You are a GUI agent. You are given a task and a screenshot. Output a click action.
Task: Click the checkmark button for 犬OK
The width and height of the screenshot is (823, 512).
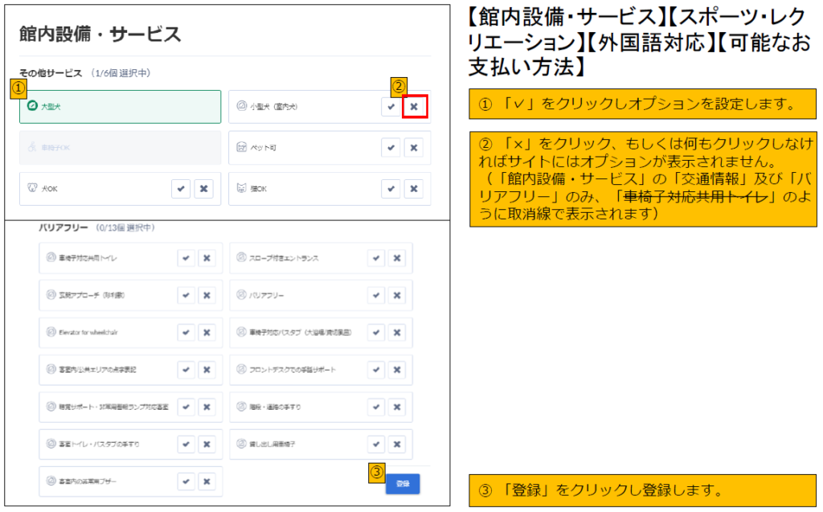pos(182,189)
